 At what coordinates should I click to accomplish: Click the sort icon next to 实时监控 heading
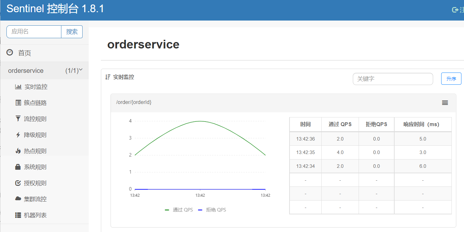pyautogui.click(x=108, y=77)
